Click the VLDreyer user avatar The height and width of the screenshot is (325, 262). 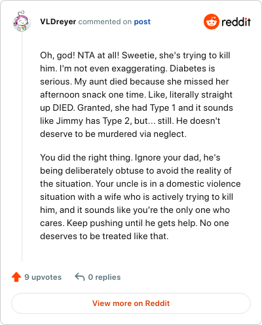[22, 22]
